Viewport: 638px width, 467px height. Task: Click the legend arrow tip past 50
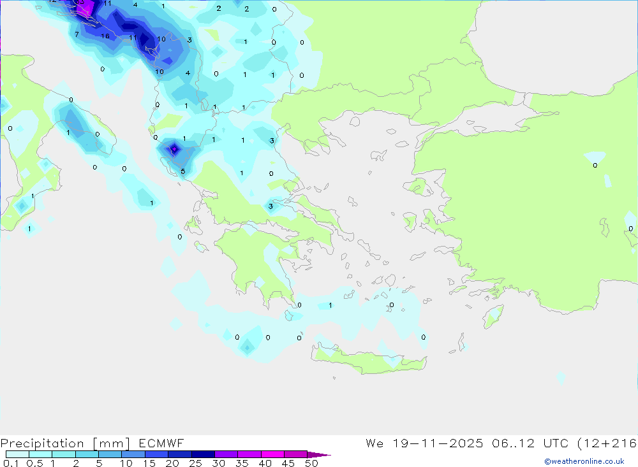pos(320,455)
